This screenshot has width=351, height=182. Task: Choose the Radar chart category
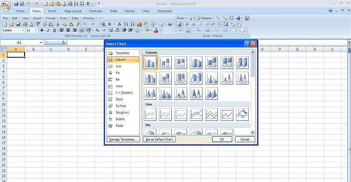119,126
